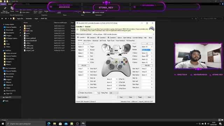Increase the virtual device number stepper
The image size is (224, 126).
pyautogui.click(x=99, y=92)
